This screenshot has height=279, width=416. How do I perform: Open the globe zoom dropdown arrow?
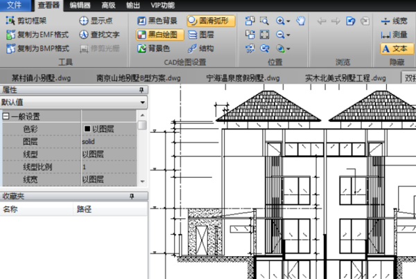pyautogui.click(x=288, y=48)
